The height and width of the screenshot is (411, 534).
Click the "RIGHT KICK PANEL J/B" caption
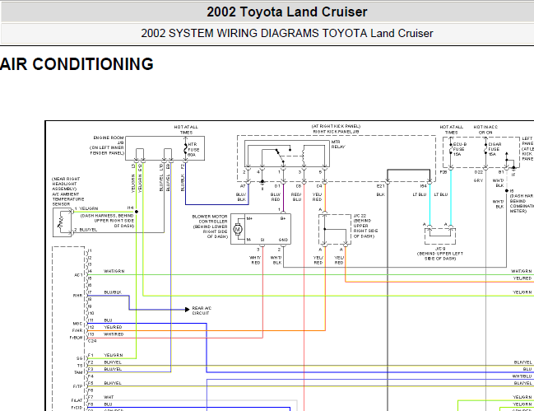(x=336, y=132)
